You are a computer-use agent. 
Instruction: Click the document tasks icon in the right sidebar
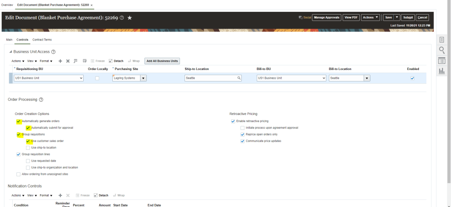click(x=442, y=40)
